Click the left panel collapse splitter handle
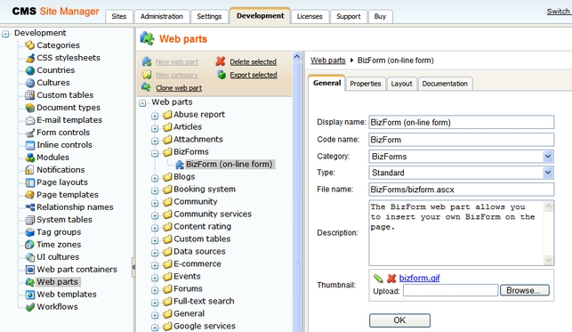The image size is (572, 332). click(133, 267)
